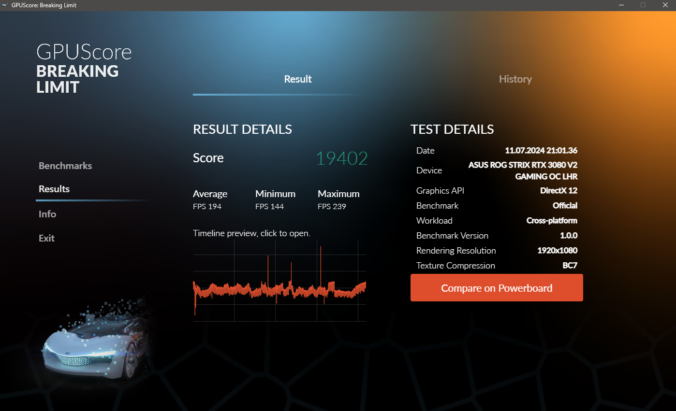The image size is (676, 411).
Task: Click the Official benchmark value
Action: coord(565,206)
